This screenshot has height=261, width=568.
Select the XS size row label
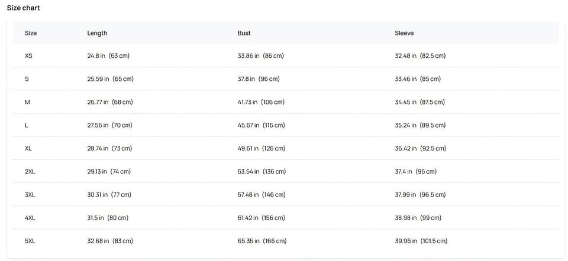tap(29, 56)
